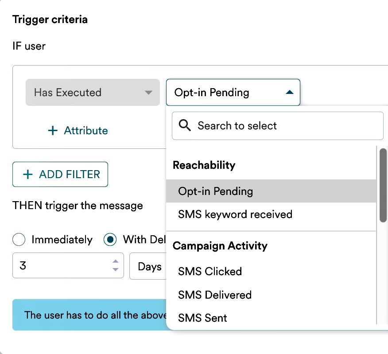The height and width of the screenshot is (354, 388).
Task: Decrease the delay value with down arrow
Action: (x=116, y=270)
